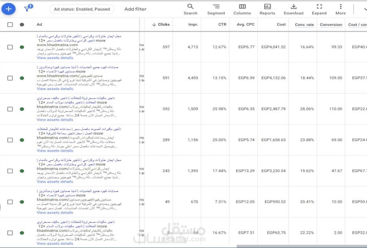This screenshot has width=367, height=248.
Task: Download the table data
Action: (294, 9)
